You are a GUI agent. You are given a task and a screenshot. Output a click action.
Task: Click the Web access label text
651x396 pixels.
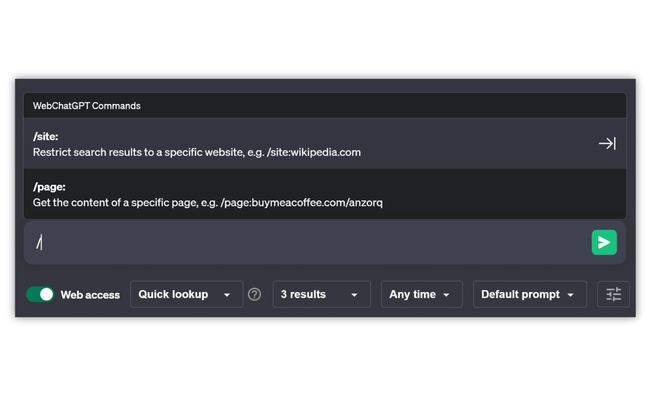(x=90, y=294)
